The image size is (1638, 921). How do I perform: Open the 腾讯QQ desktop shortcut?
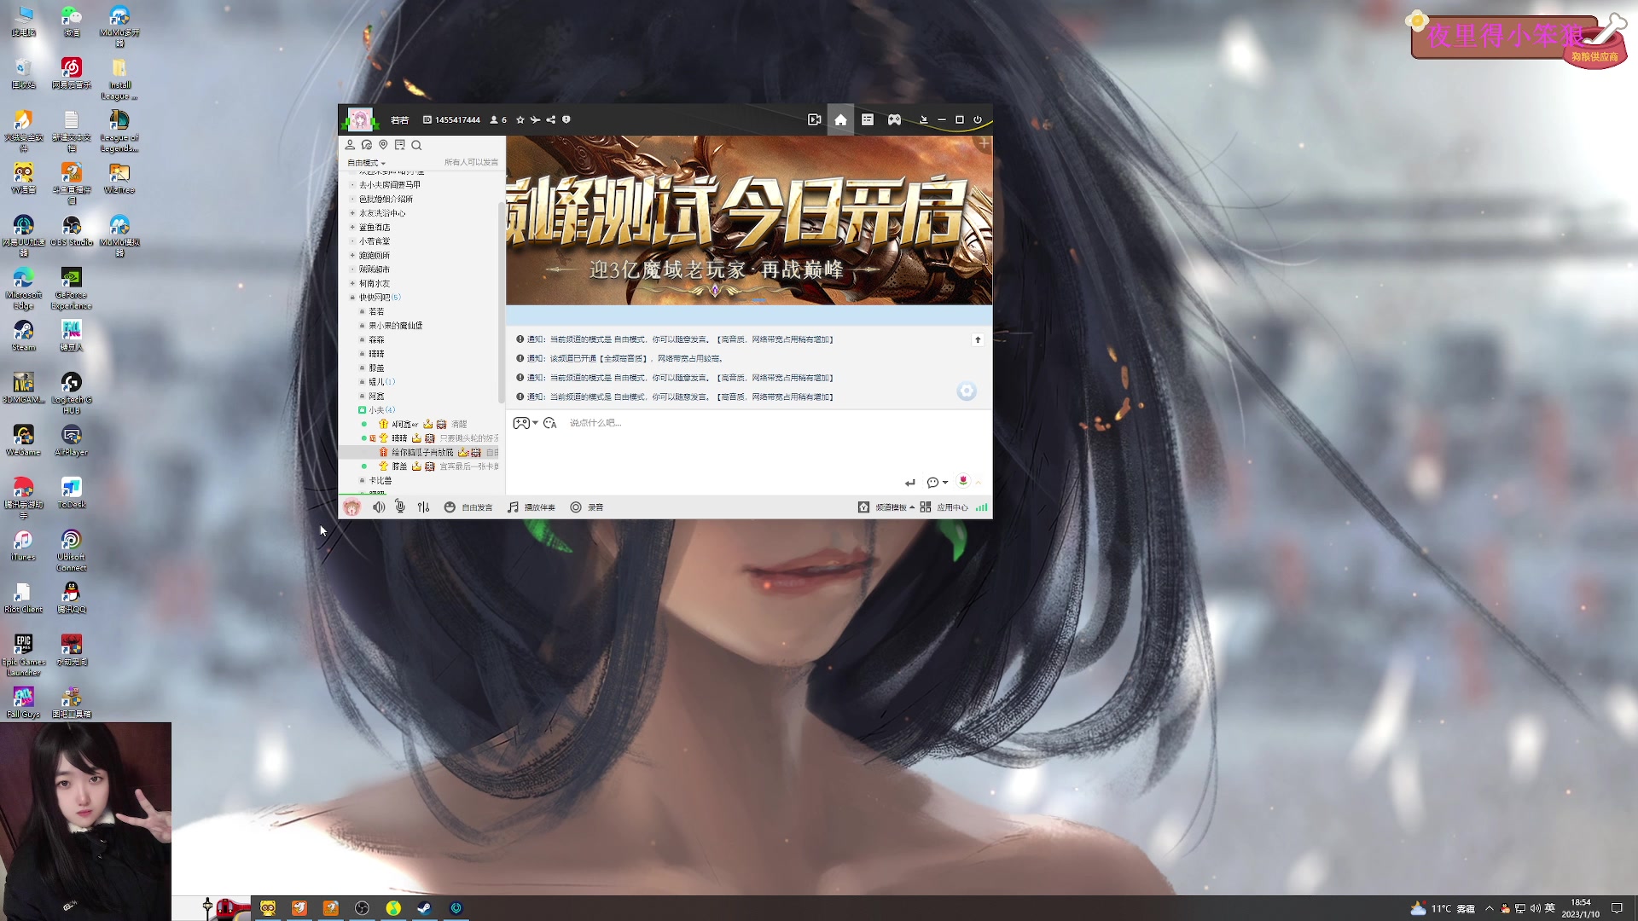click(x=72, y=598)
